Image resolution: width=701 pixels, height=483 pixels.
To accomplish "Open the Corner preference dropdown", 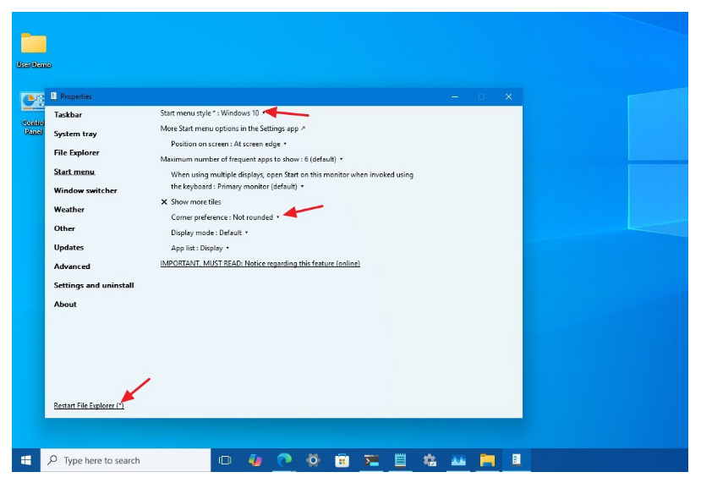I will 225,217.
